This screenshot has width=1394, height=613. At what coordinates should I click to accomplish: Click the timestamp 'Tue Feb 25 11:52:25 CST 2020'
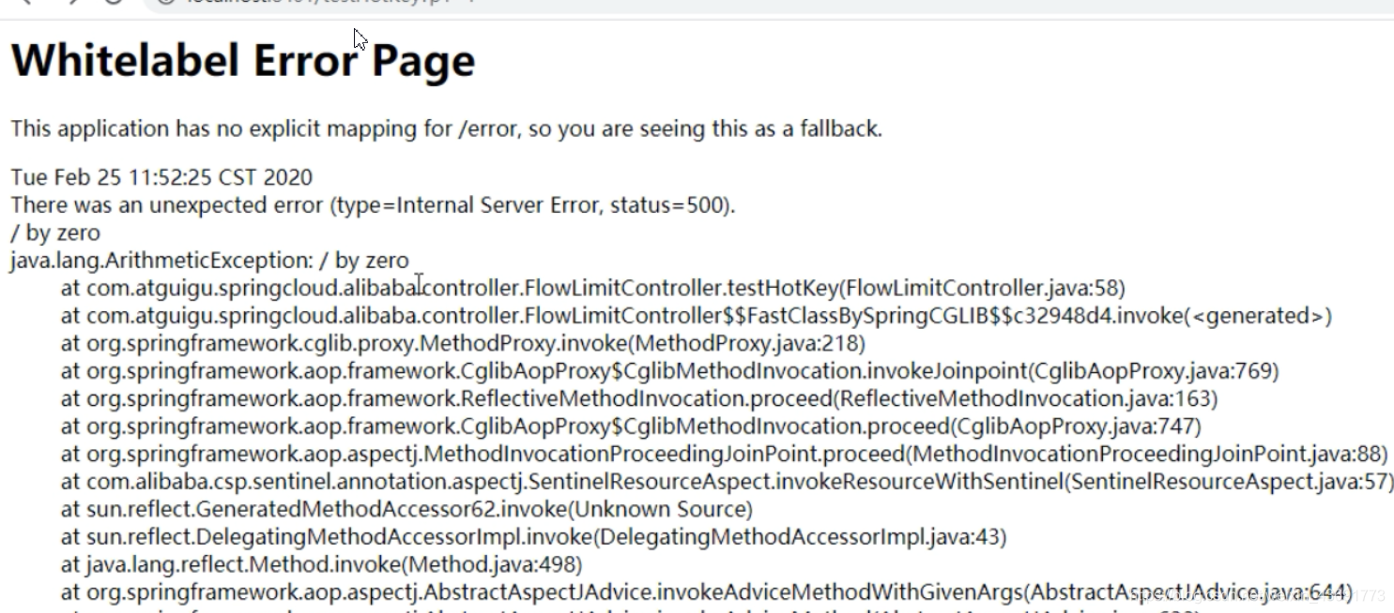coord(161,177)
